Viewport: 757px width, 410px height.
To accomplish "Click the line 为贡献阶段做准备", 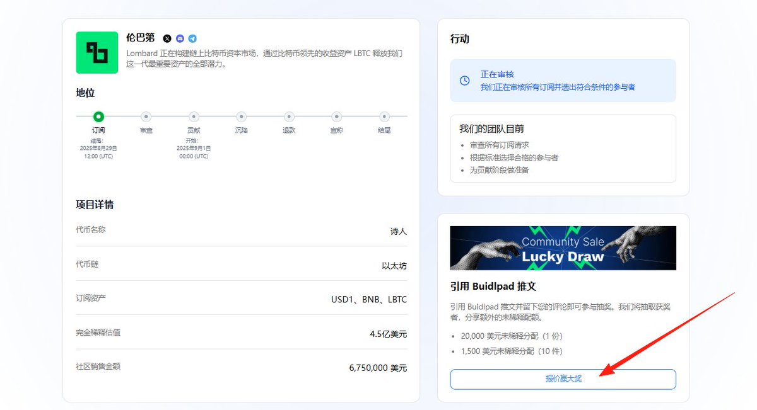I will click(x=500, y=170).
